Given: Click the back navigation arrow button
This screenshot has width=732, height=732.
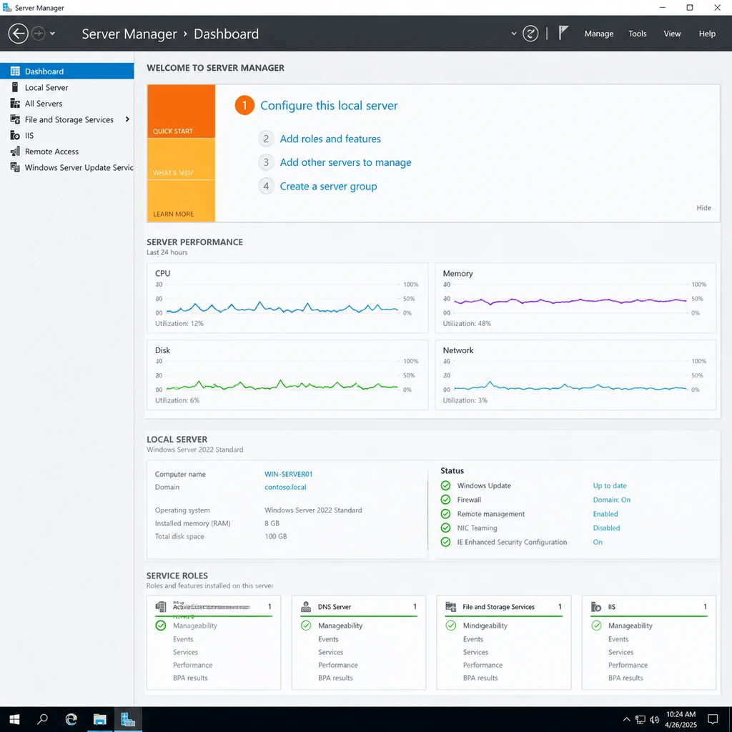Looking at the screenshot, I should pyautogui.click(x=18, y=34).
